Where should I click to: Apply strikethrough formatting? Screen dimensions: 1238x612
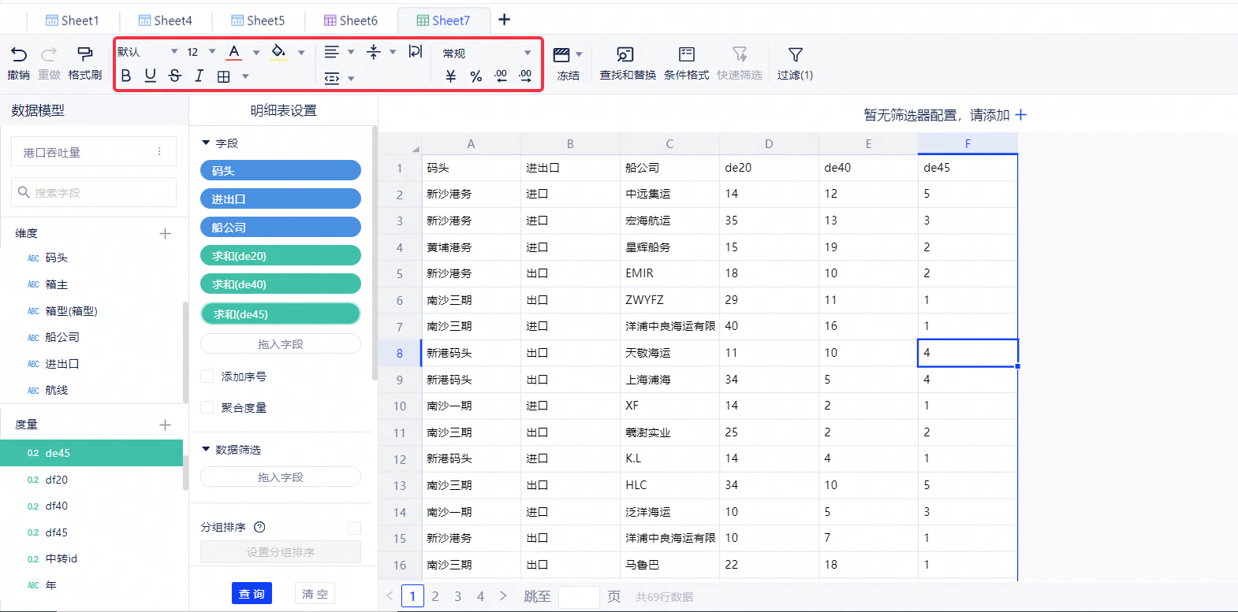pos(175,76)
